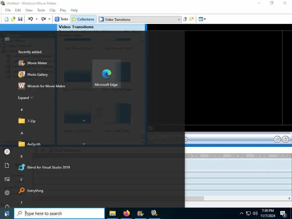The height and width of the screenshot is (219, 292).
Task: Click the A letter header in the app list
Action: click(22, 133)
